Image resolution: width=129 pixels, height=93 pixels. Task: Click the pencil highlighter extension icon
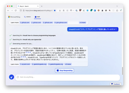84,11
